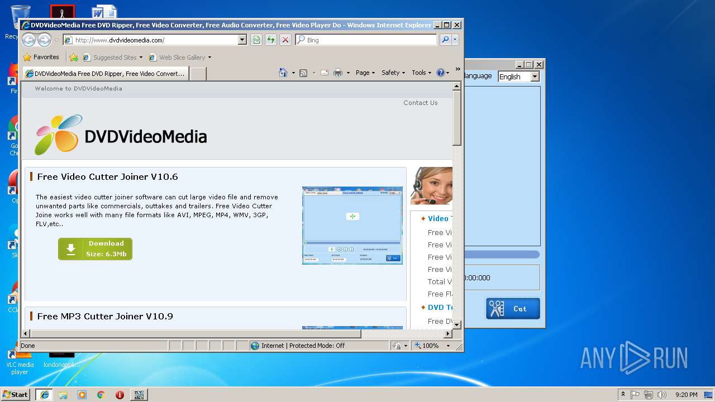
Task: Click the IE Back navigation button
Action: coord(29,40)
